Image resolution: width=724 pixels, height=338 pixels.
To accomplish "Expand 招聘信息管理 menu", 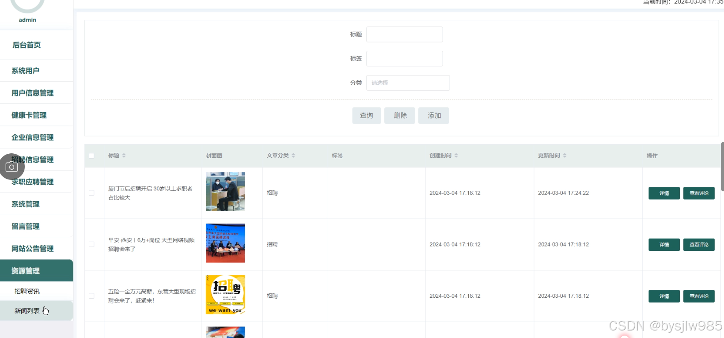I will [x=37, y=160].
